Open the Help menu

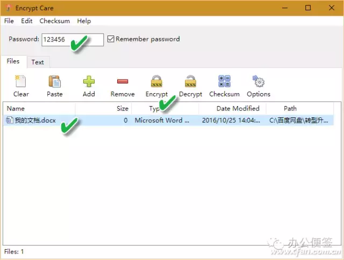pyautogui.click(x=84, y=21)
